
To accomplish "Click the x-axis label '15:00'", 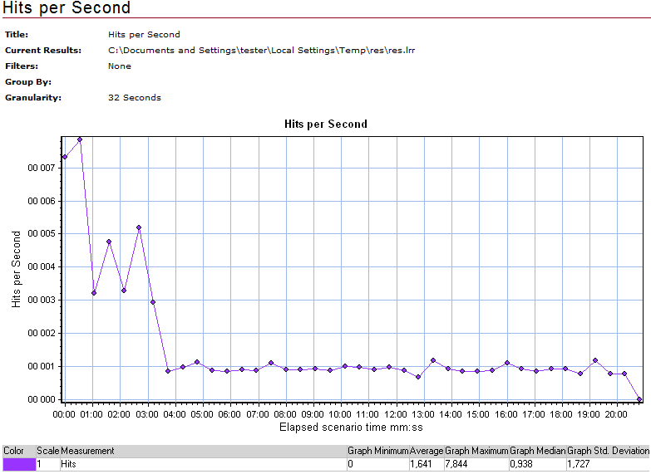I will tap(478, 414).
